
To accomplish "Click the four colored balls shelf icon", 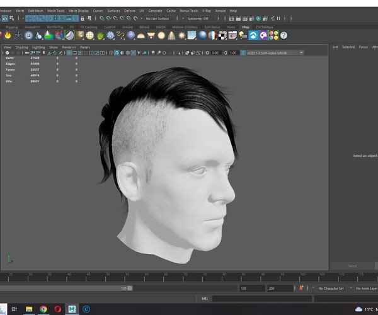I will point(273,35).
